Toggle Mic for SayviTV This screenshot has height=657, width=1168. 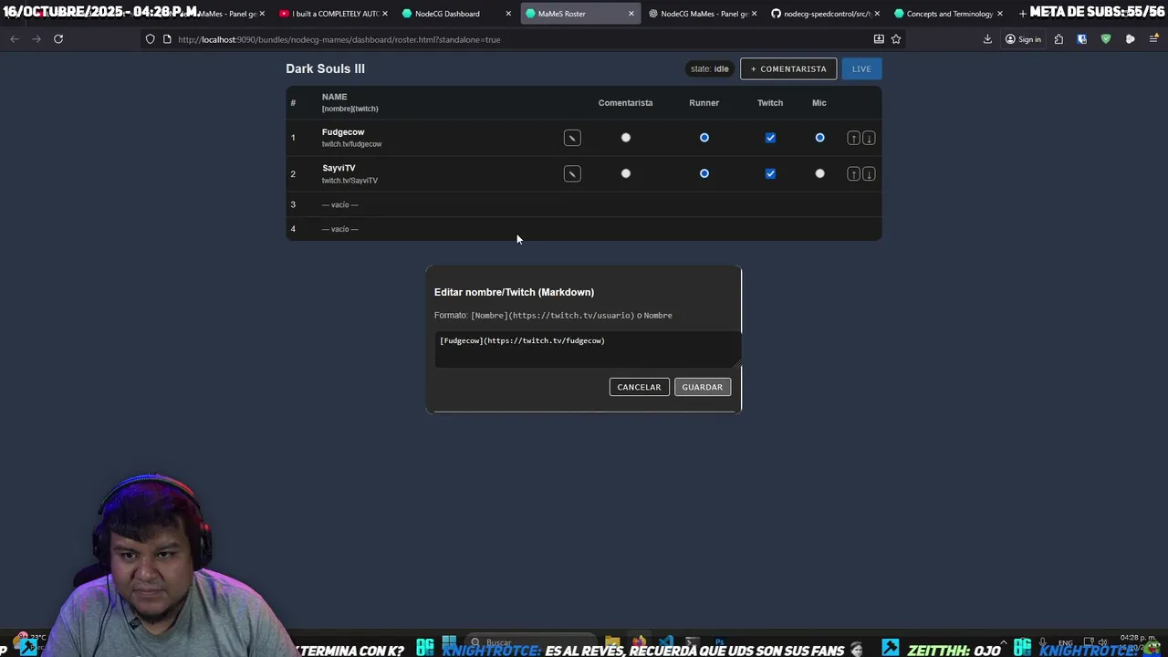point(819,173)
